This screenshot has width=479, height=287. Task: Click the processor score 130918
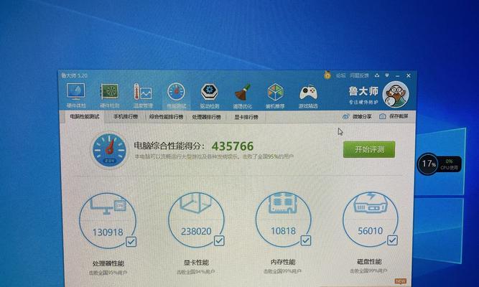108,232
